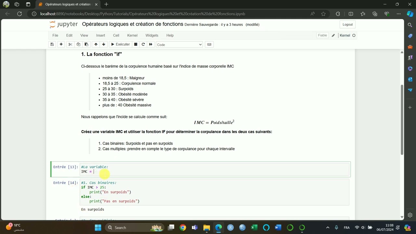This screenshot has width=416, height=234.
Task: Click the Fiable trusted notebook indicator
Action: pos(322,35)
